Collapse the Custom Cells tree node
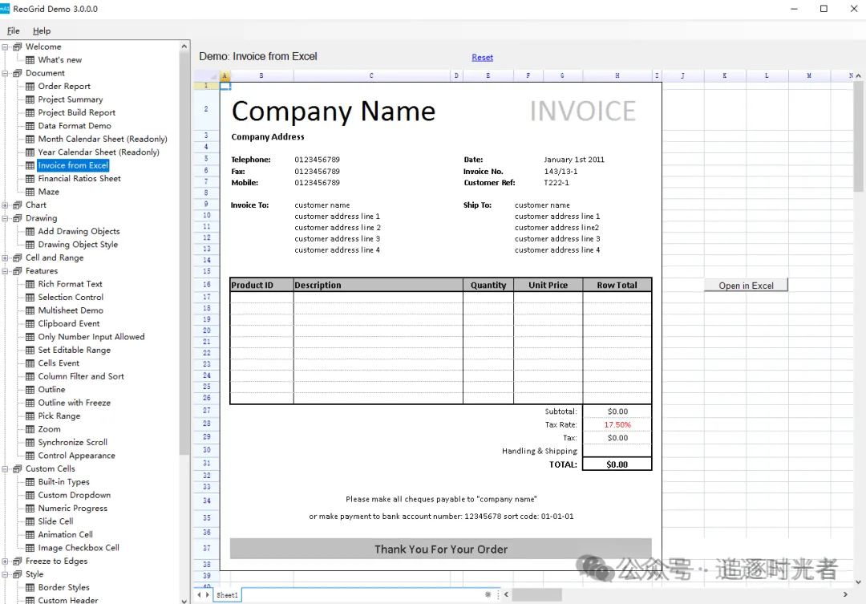 pos(5,468)
